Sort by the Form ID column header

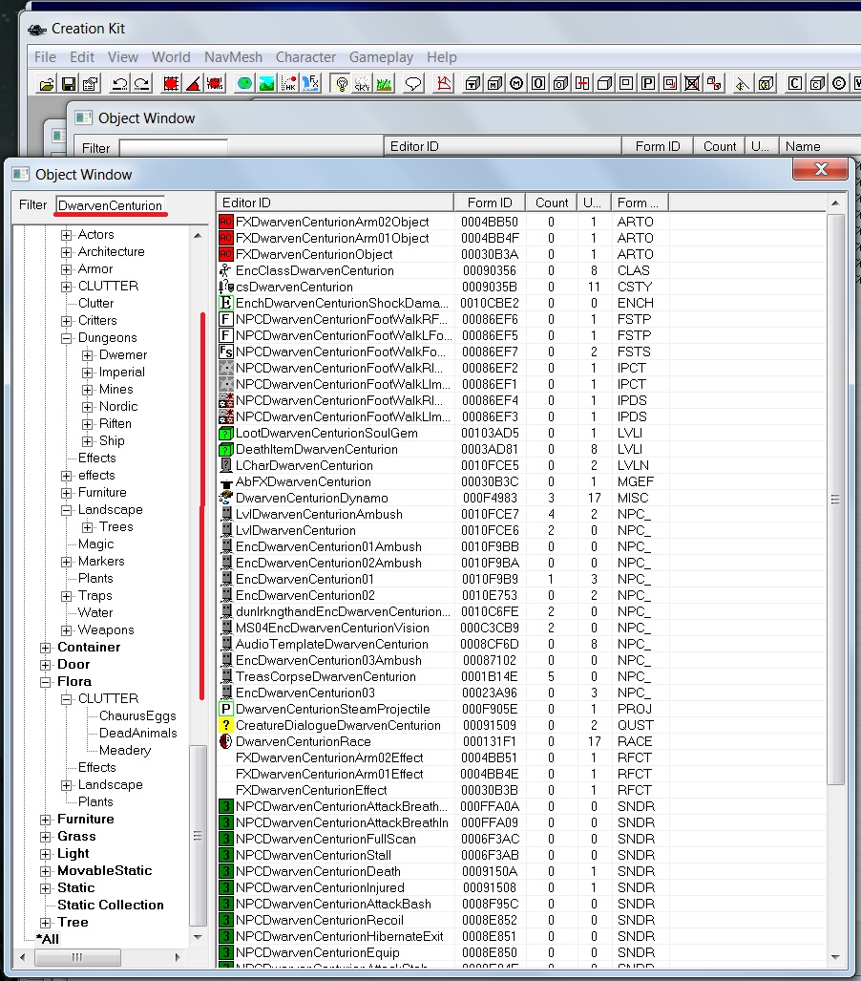[490, 203]
